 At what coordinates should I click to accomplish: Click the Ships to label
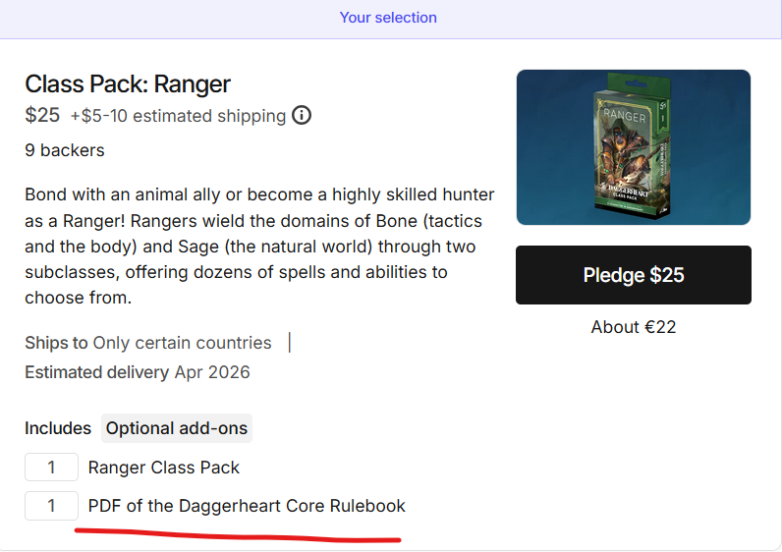56,343
